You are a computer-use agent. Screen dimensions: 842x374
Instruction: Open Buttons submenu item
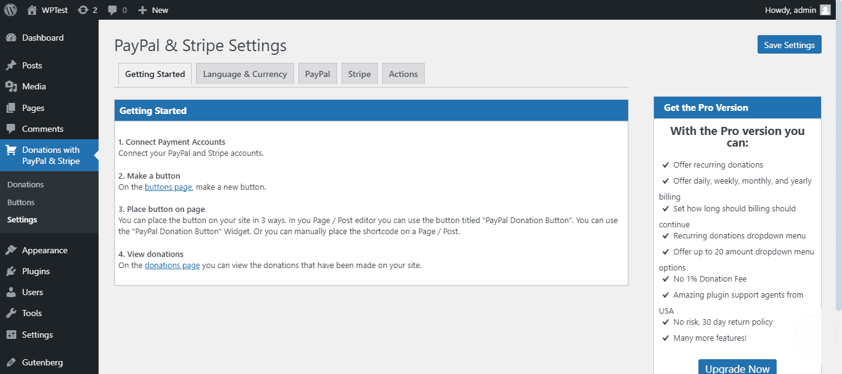(x=21, y=202)
